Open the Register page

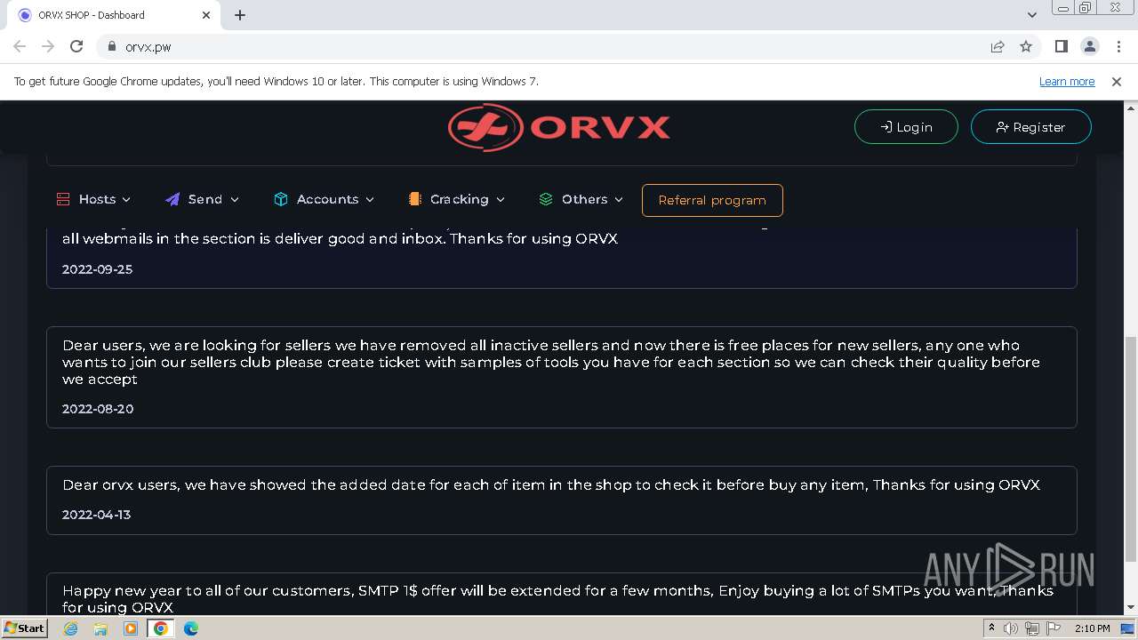[x=1030, y=127]
